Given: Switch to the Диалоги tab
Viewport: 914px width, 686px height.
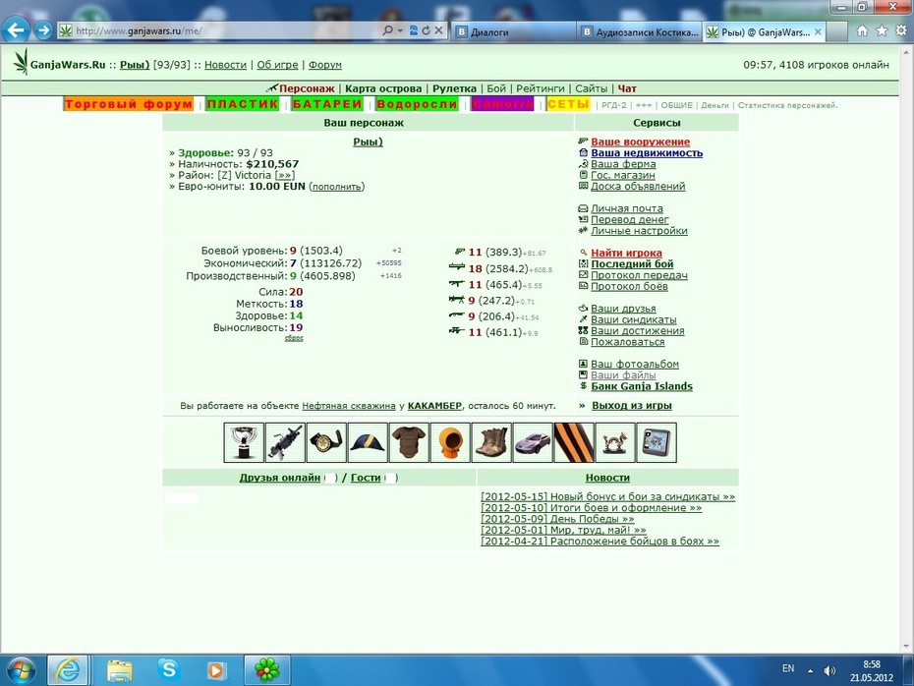Looking at the screenshot, I should point(514,32).
